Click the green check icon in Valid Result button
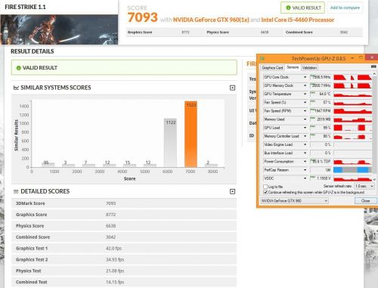The height and width of the screenshot is (288, 378). point(288,8)
